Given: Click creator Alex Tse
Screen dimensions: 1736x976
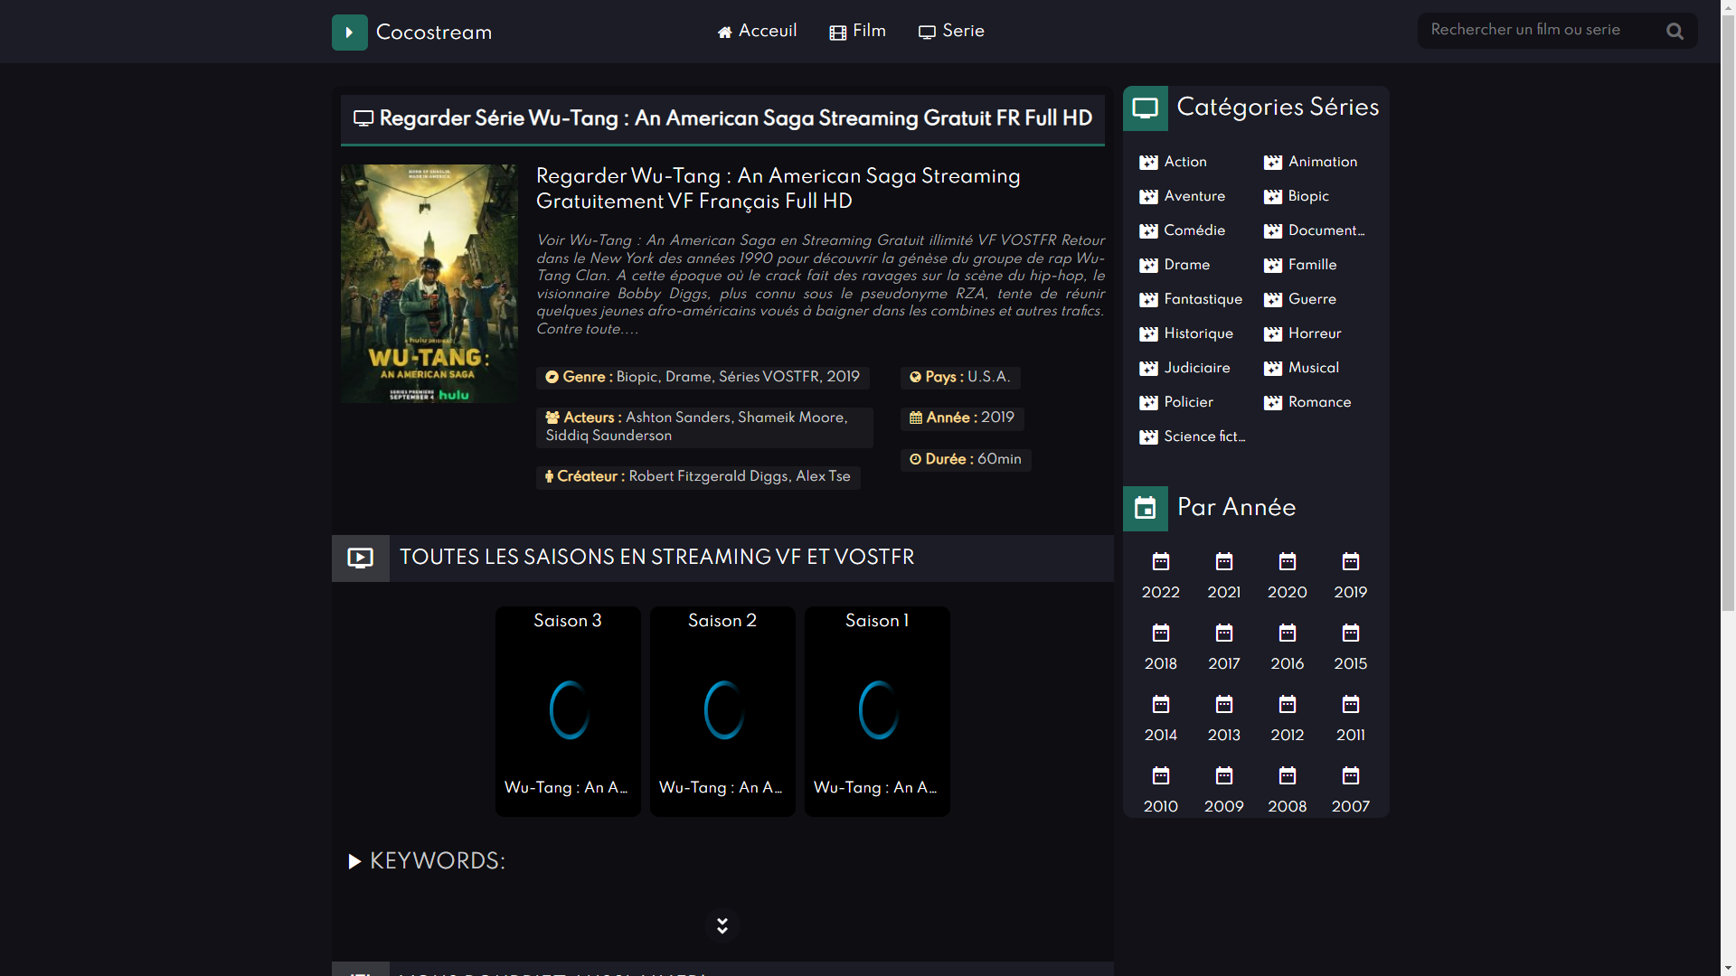Looking at the screenshot, I should pos(823,476).
